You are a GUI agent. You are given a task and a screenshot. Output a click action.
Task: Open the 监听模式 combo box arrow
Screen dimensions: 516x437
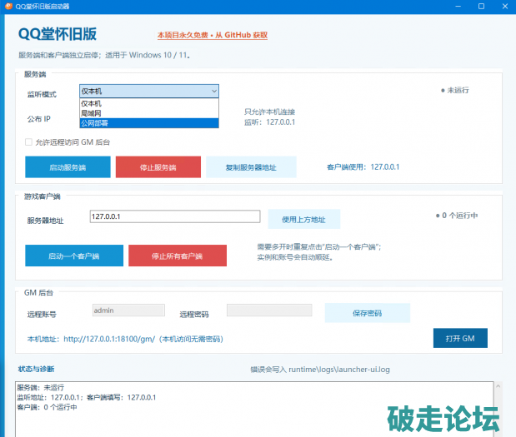point(214,91)
